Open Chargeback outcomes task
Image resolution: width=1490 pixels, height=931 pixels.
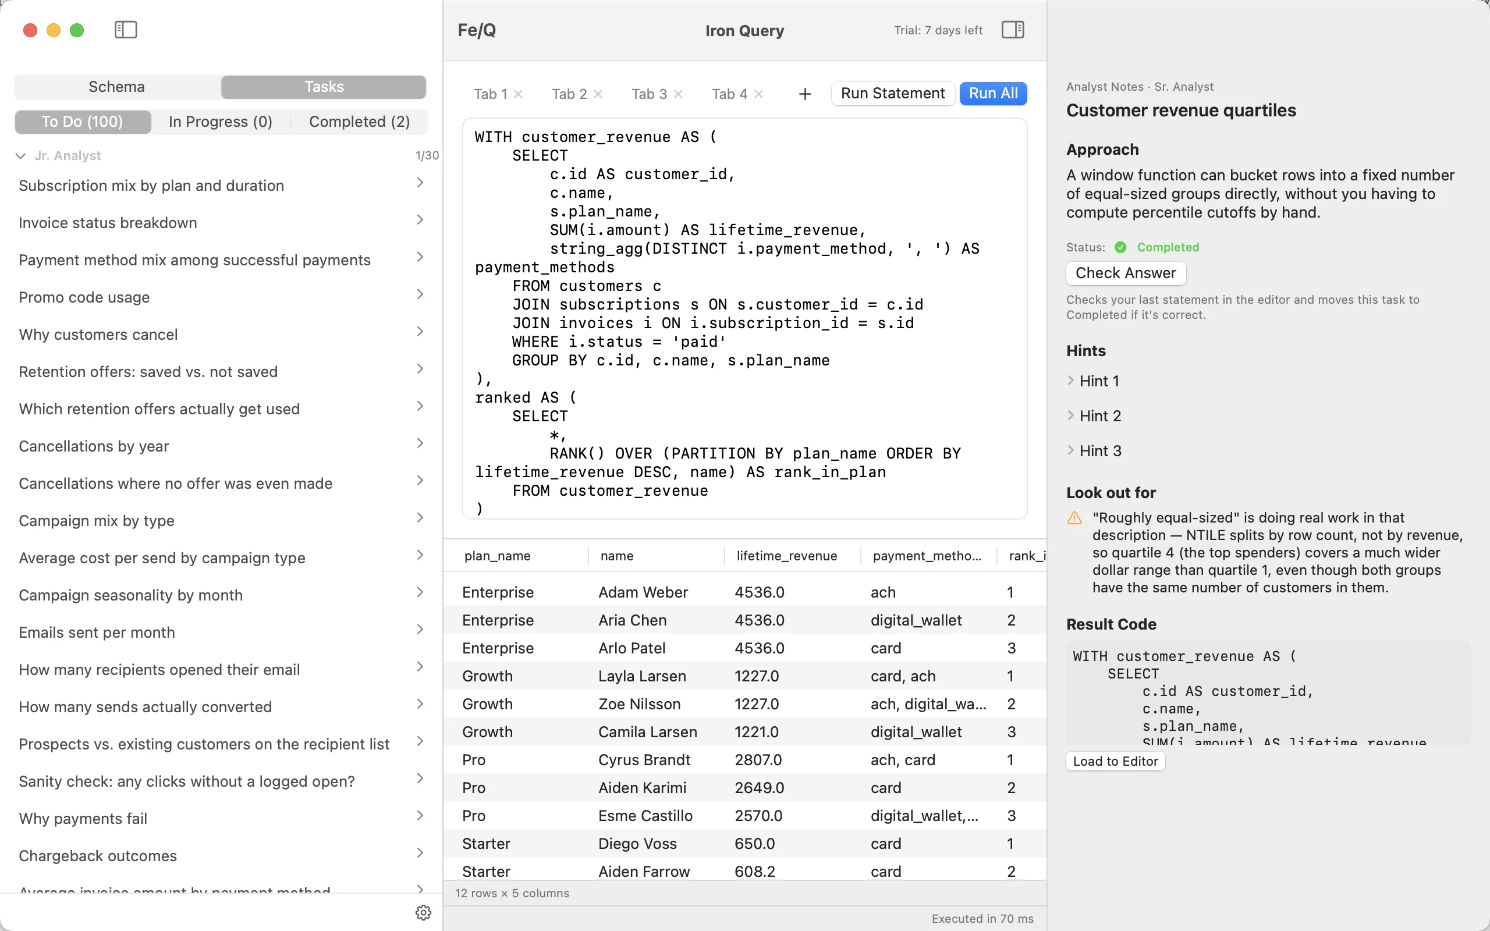tap(222, 856)
